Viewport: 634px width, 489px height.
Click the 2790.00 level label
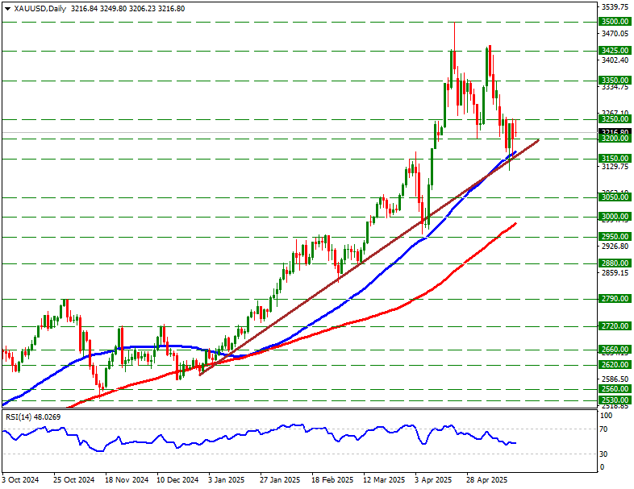pyautogui.click(x=614, y=299)
